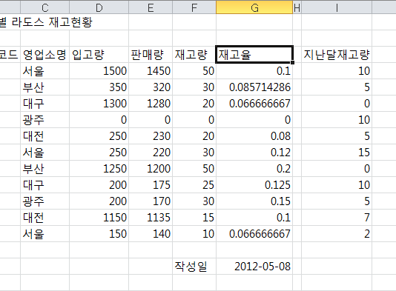Click cell with 입고량 value 1250
This screenshot has height=291, width=396.
pos(99,168)
